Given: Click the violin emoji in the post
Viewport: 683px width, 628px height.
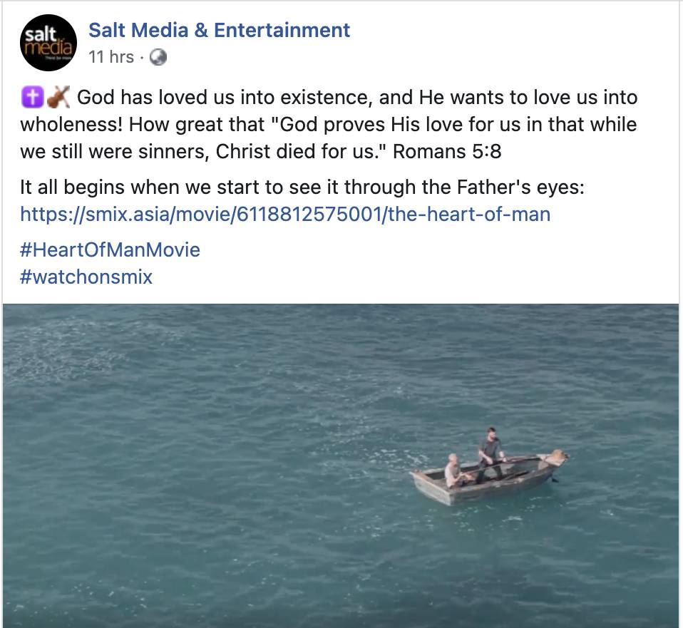Looking at the screenshot, I should pos(58,97).
